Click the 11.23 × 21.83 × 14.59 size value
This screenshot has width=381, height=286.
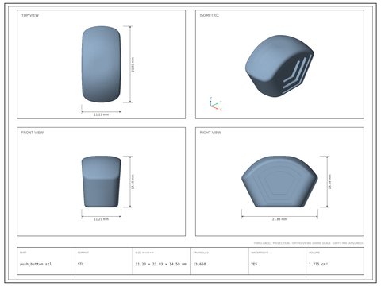coord(160,264)
